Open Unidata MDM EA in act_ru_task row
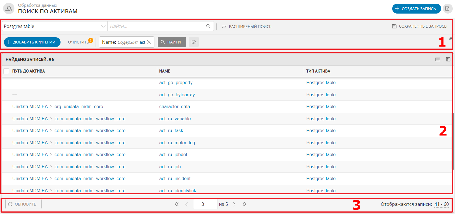Viewport: 455px width, 214px height. [x=30, y=131]
